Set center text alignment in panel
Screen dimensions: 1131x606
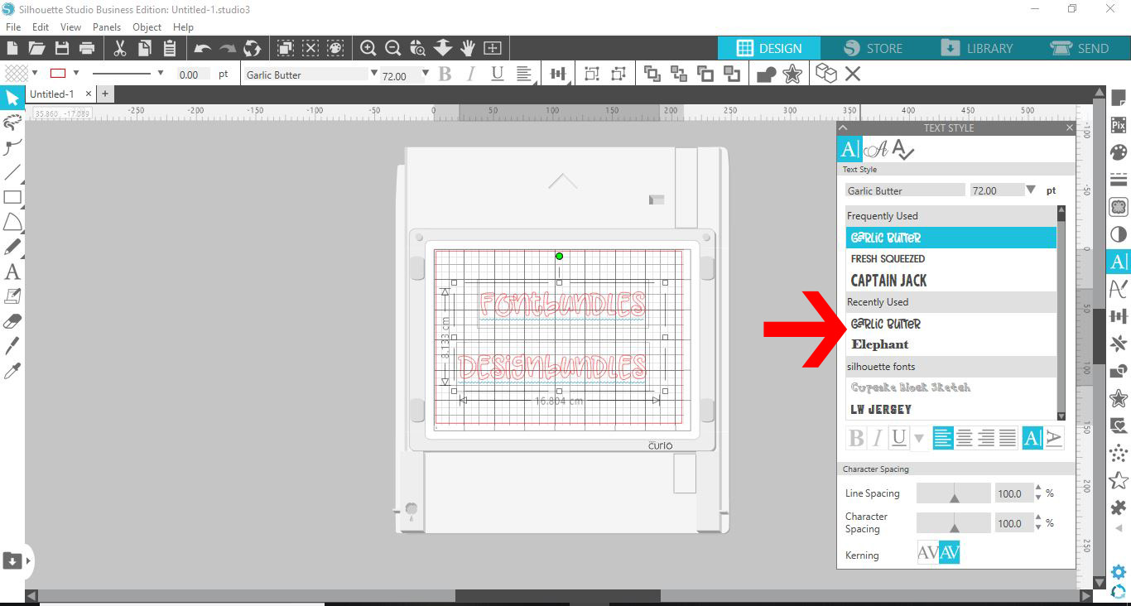[965, 438]
